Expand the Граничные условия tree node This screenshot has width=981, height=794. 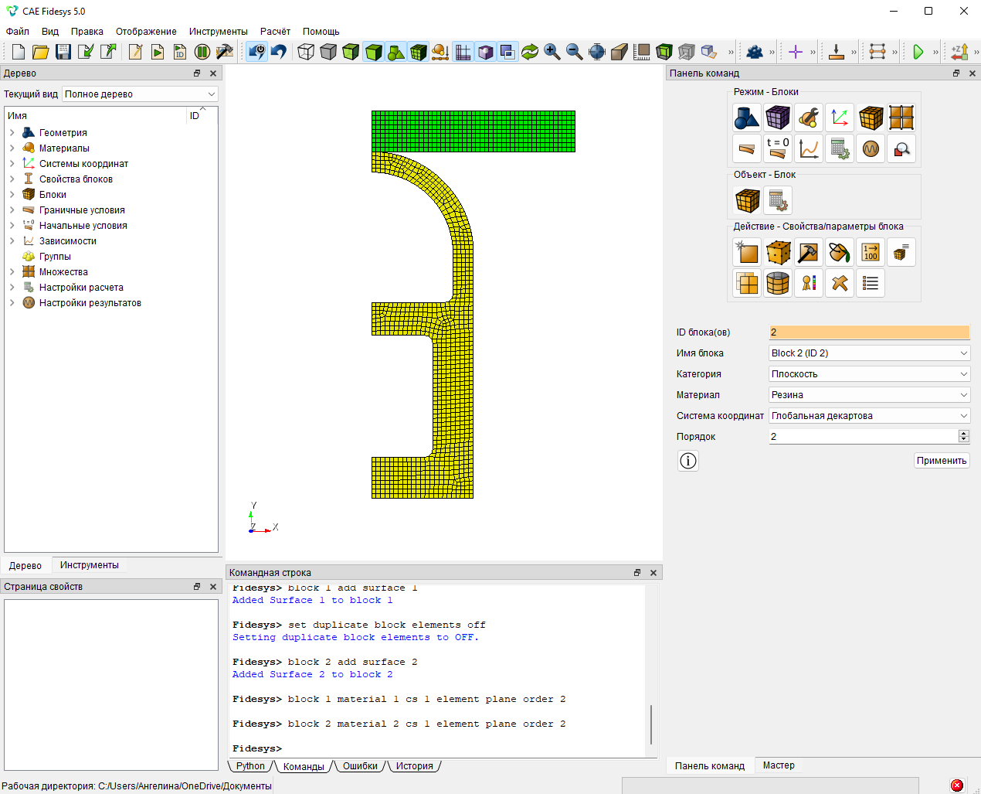pyautogui.click(x=12, y=210)
